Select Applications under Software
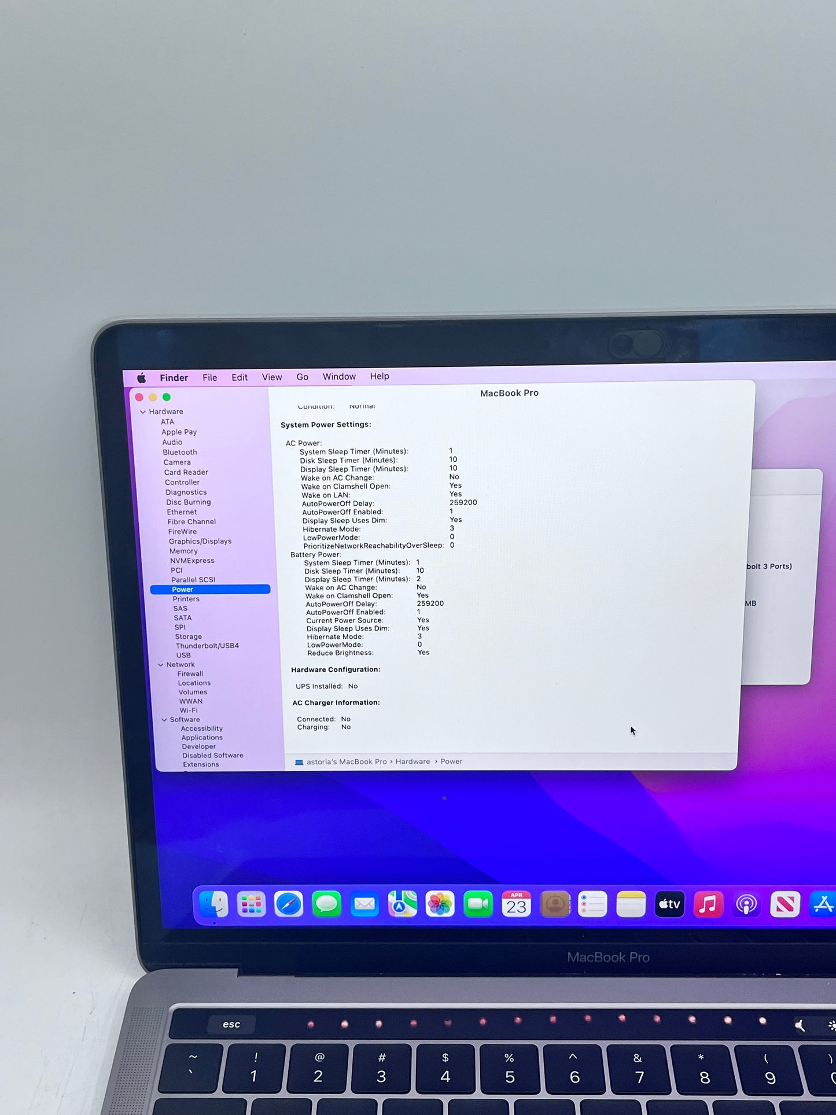Image resolution: width=836 pixels, height=1115 pixels. coord(202,738)
